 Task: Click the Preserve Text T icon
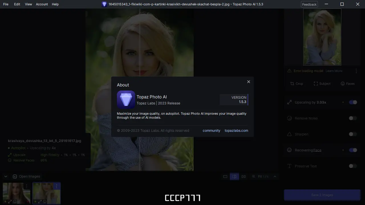click(289, 166)
